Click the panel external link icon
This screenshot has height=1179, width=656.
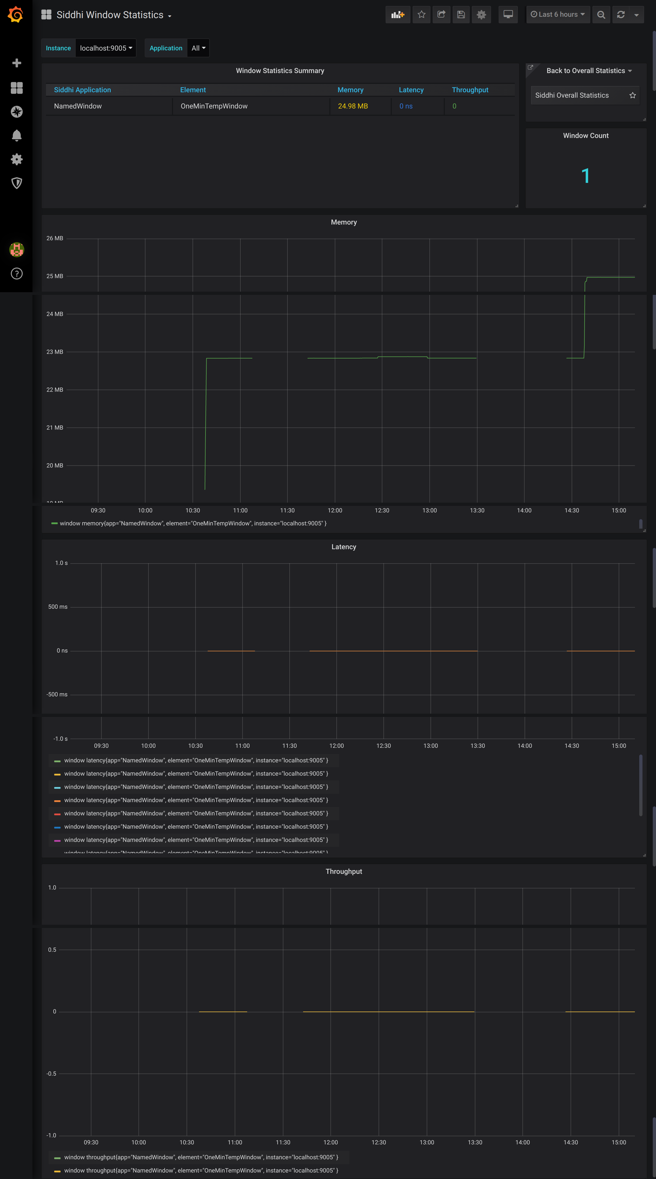pos(531,68)
